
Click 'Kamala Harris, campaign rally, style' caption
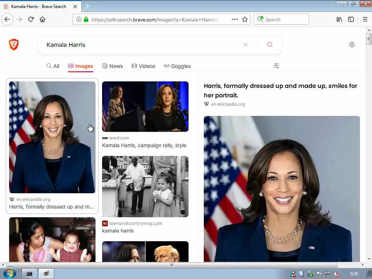tap(144, 145)
